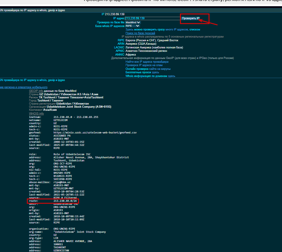282x252 pixels.
Task: Click the "Проверить IP" button
Action: (190, 18)
